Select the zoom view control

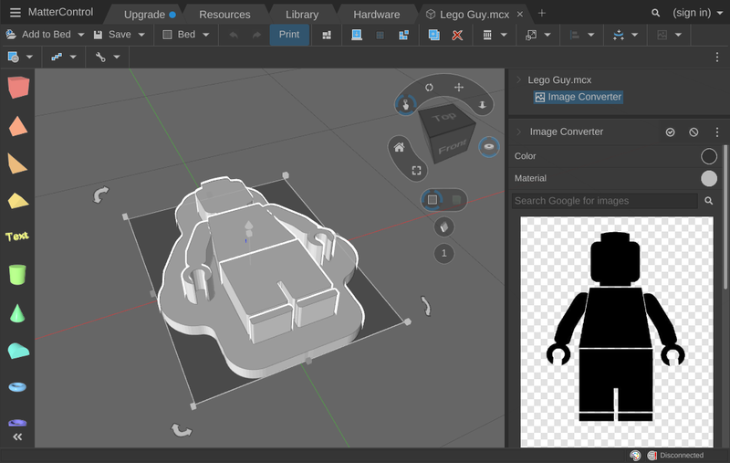click(483, 105)
